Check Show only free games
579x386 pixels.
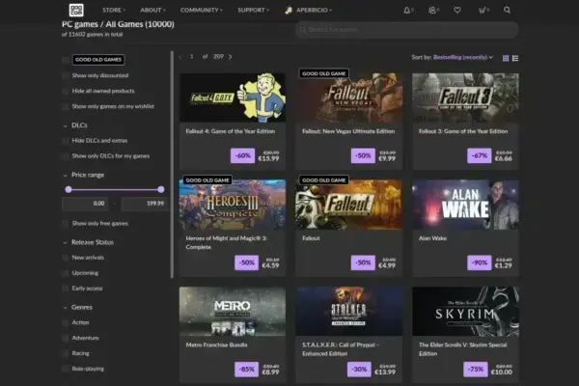pos(66,224)
